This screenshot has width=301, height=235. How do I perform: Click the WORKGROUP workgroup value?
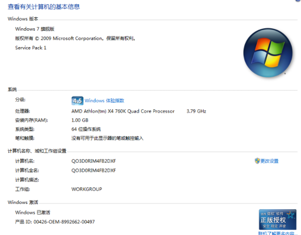pos(87,189)
